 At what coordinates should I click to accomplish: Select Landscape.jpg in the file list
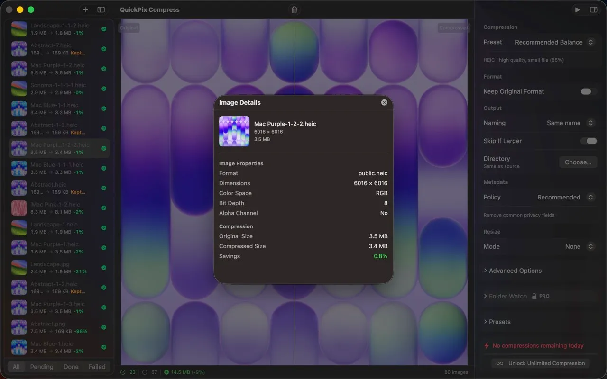point(59,268)
